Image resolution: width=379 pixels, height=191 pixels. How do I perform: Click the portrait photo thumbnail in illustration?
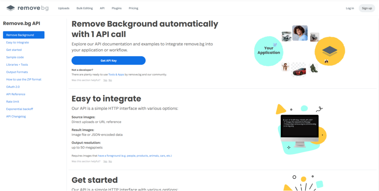tap(299, 33)
